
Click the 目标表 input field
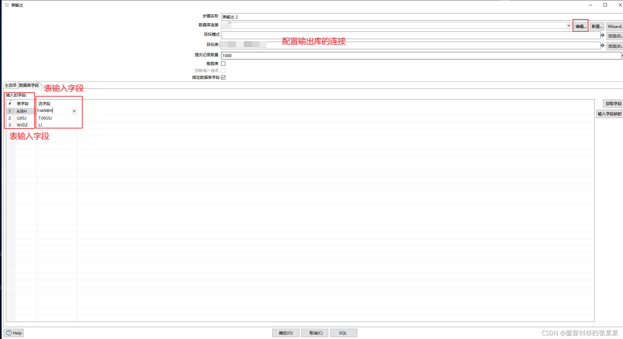(411, 45)
